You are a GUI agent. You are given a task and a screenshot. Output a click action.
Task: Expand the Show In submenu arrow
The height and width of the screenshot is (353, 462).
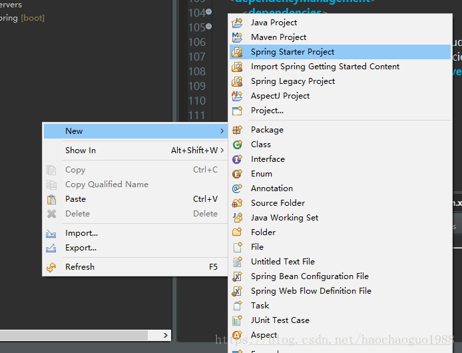tap(222, 151)
